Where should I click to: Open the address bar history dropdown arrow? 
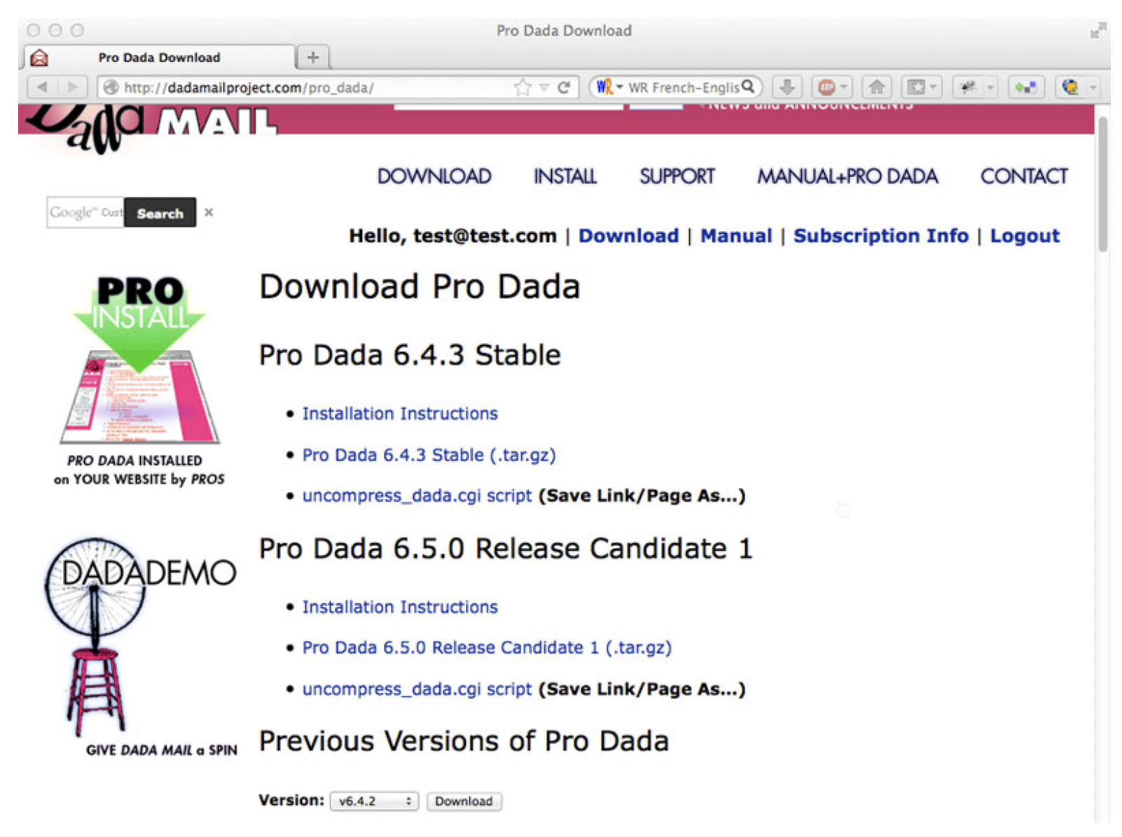click(543, 87)
